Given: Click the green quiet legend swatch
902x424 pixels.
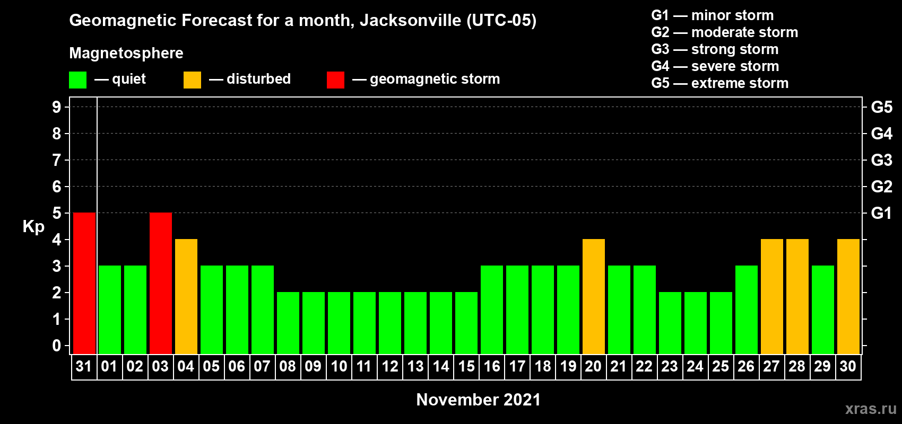Looking at the screenshot, I should 77,80.
